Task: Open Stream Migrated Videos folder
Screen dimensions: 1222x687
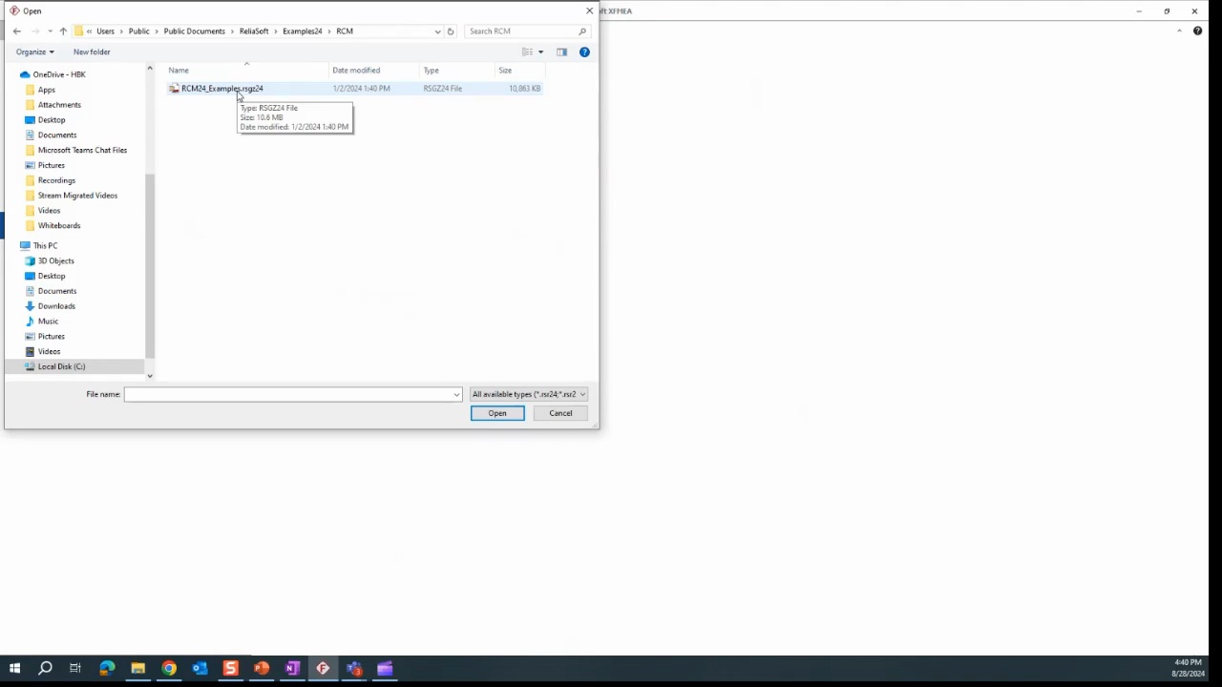Action: [77, 196]
